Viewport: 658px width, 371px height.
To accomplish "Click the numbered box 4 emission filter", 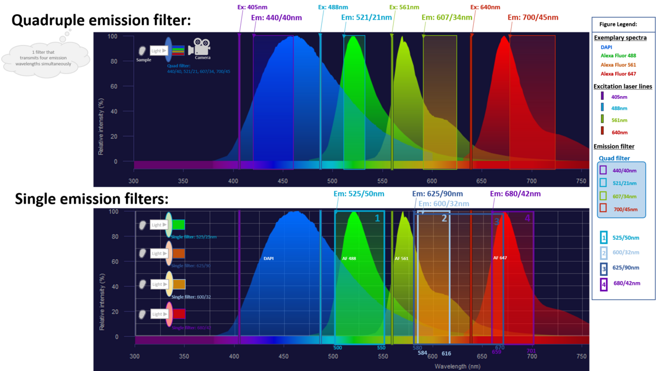I will click(x=527, y=218).
